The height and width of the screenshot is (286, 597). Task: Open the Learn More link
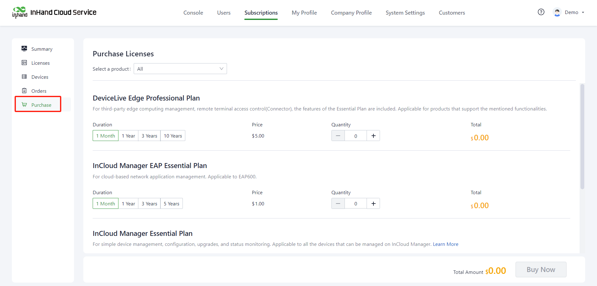(x=445, y=244)
